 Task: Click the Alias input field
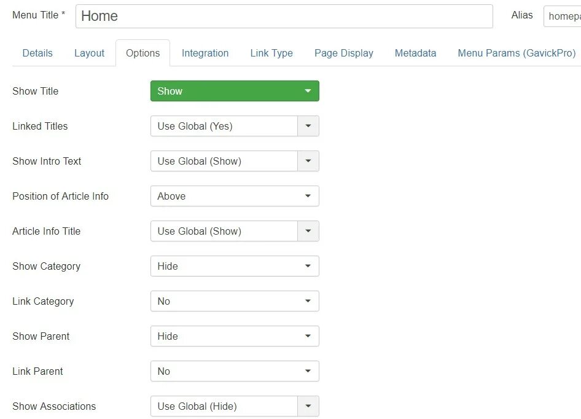point(562,17)
